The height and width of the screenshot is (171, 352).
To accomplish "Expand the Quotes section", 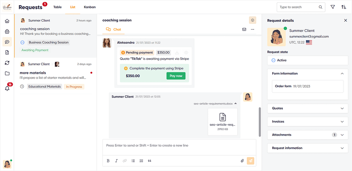I will (342, 108).
